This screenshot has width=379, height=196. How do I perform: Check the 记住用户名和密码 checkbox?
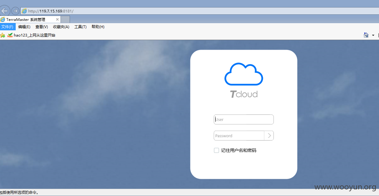(216, 150)
